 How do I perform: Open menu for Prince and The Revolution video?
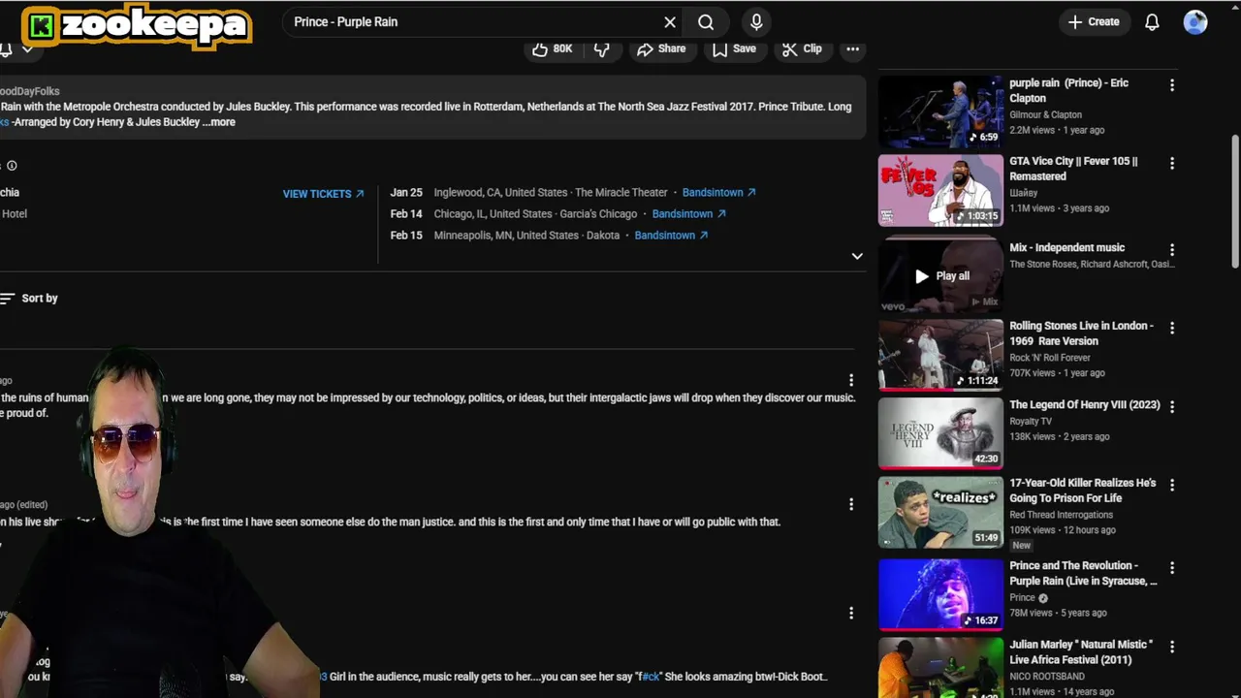[1172, 568]
